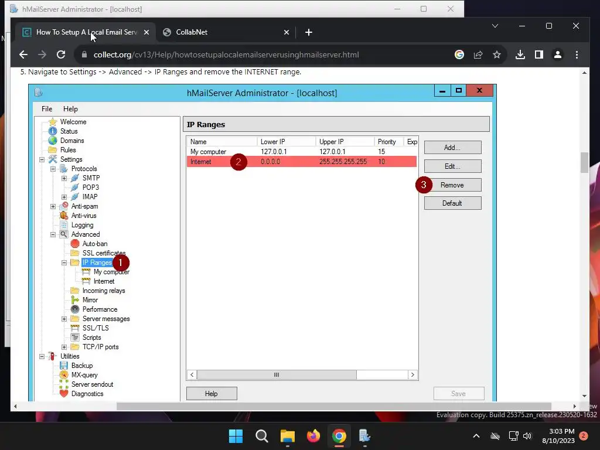Click the Backup disk icon
The image size is (600, 450).
(64, 366)
